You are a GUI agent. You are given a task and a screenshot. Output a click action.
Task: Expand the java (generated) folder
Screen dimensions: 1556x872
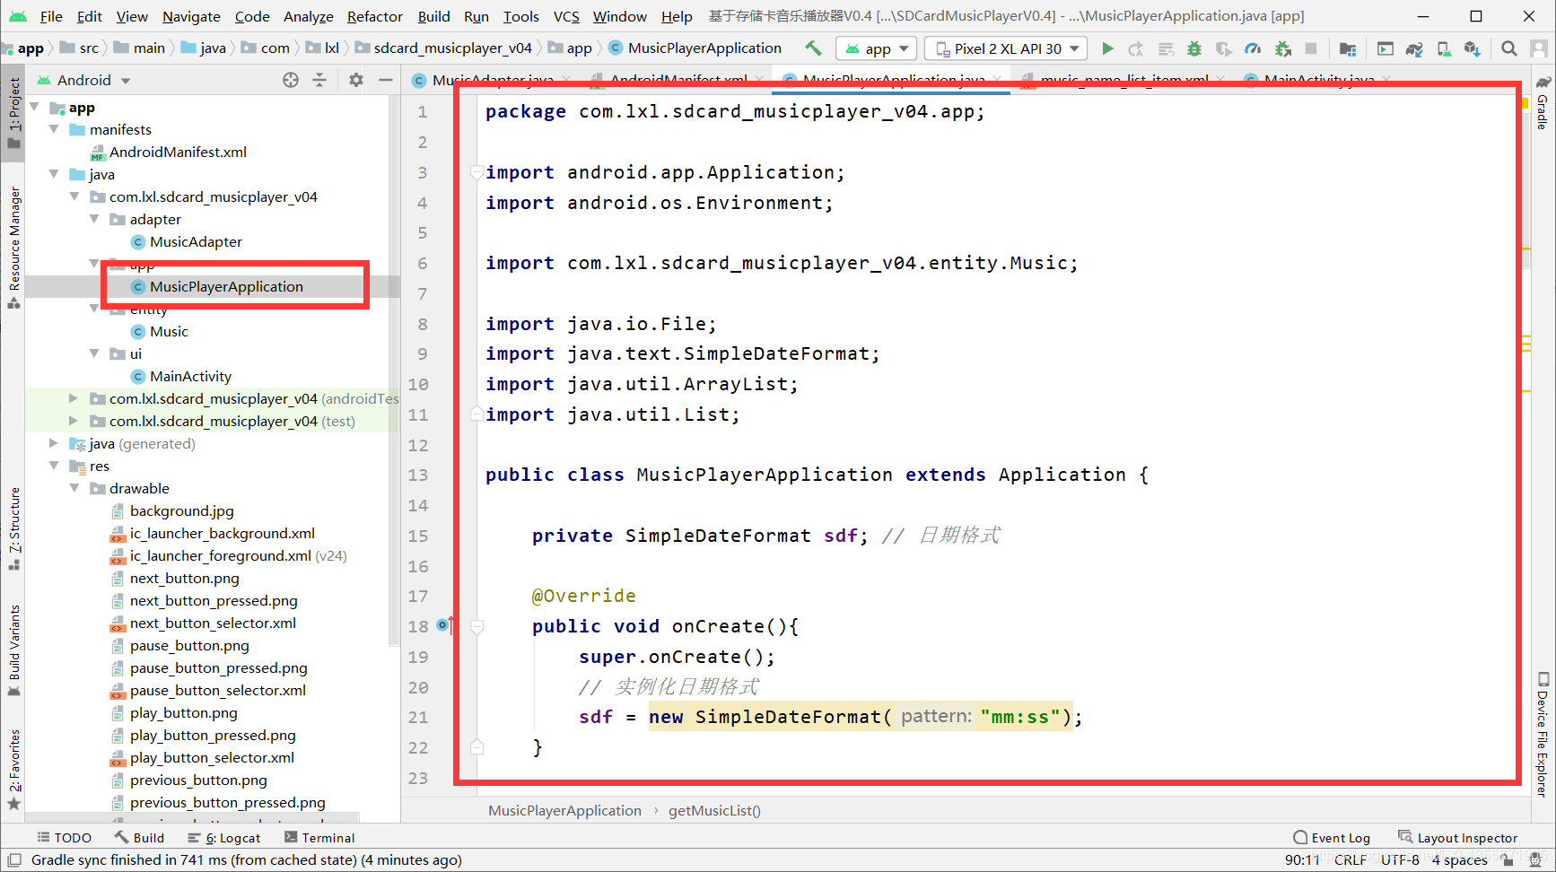pyautogui.click(x=54, y=443)
